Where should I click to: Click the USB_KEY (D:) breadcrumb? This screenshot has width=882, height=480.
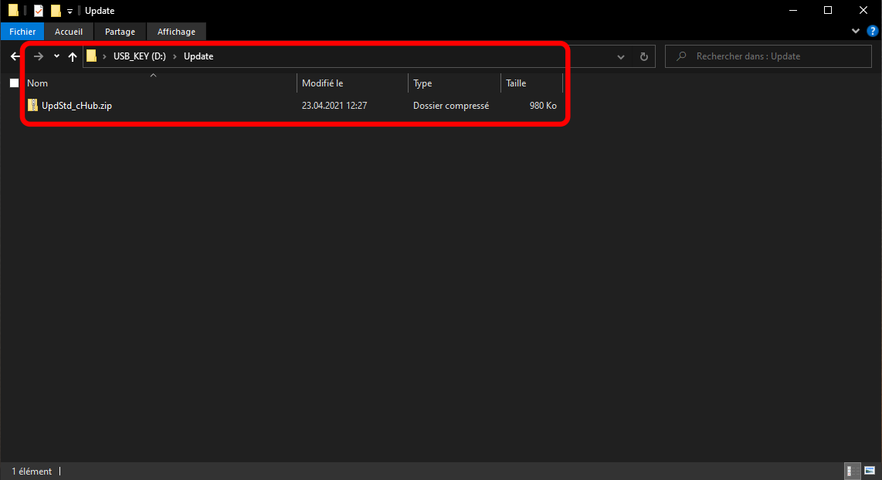[140, 56]
